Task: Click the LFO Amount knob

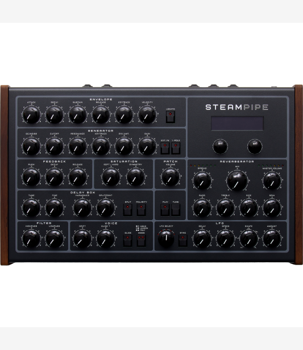Action: 272,239
